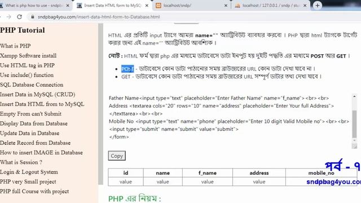This screenshot has height=203, width=361.
Task: Switch to the 'What is php how to use' tab
Action: pyautogui.click(x=34, y=5)
